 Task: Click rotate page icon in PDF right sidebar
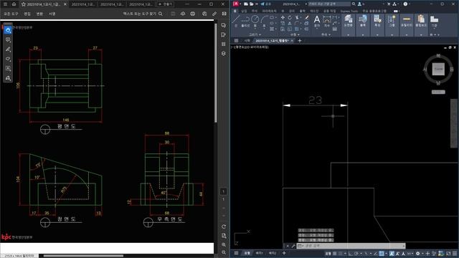tap(224, 226)
